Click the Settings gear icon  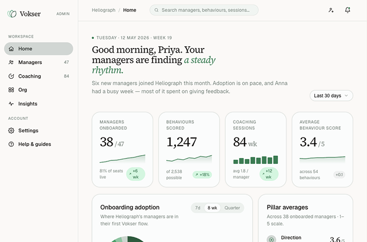(11, 130)
